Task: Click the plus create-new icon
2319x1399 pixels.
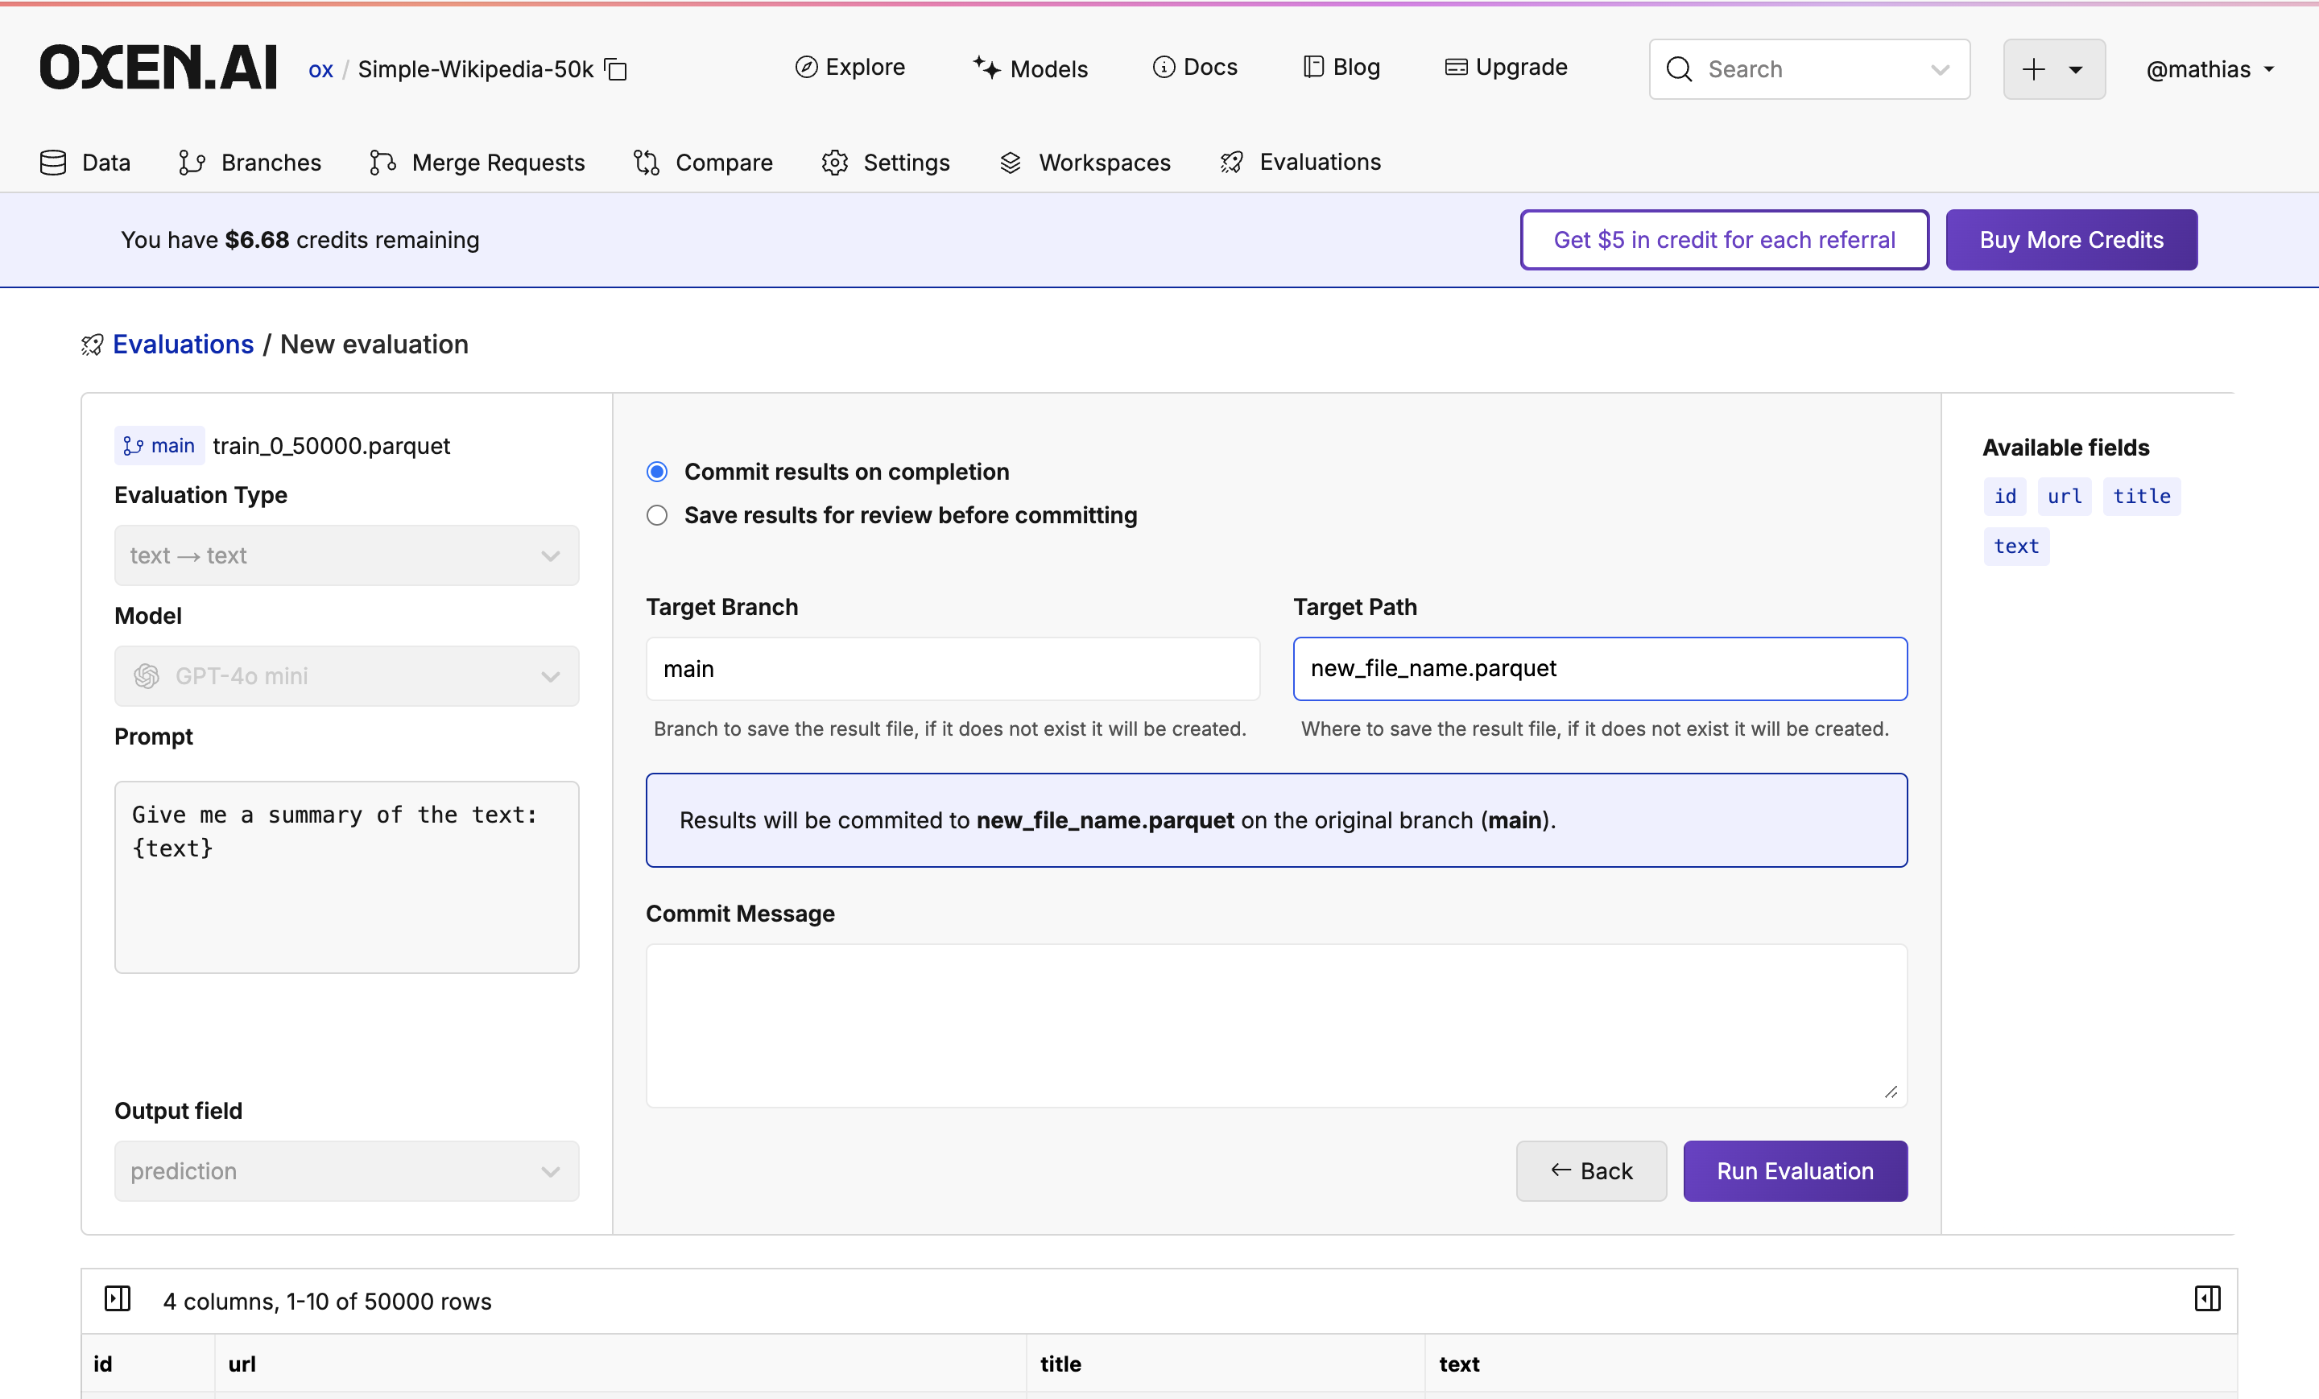Action: point(2033,68)
